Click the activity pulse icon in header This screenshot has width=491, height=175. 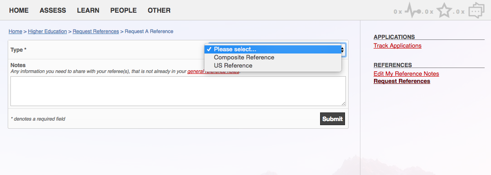(x=413, y=10)
